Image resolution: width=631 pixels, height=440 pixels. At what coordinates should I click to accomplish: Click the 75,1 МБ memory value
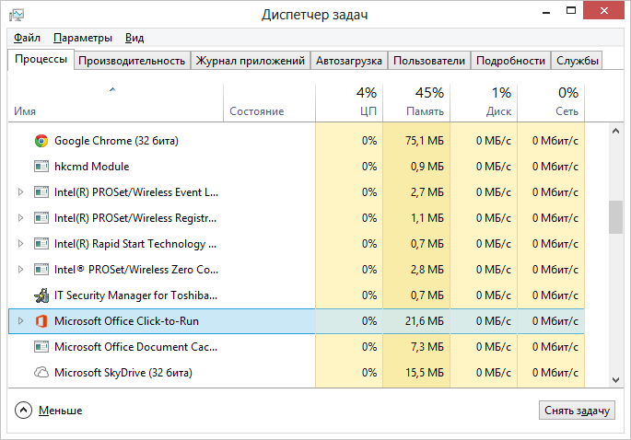pos(424,141)
